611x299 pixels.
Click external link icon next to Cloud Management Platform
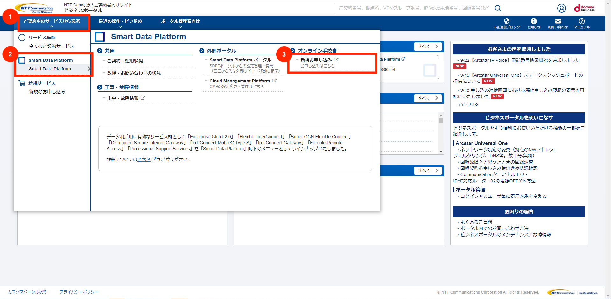[274, 81]
